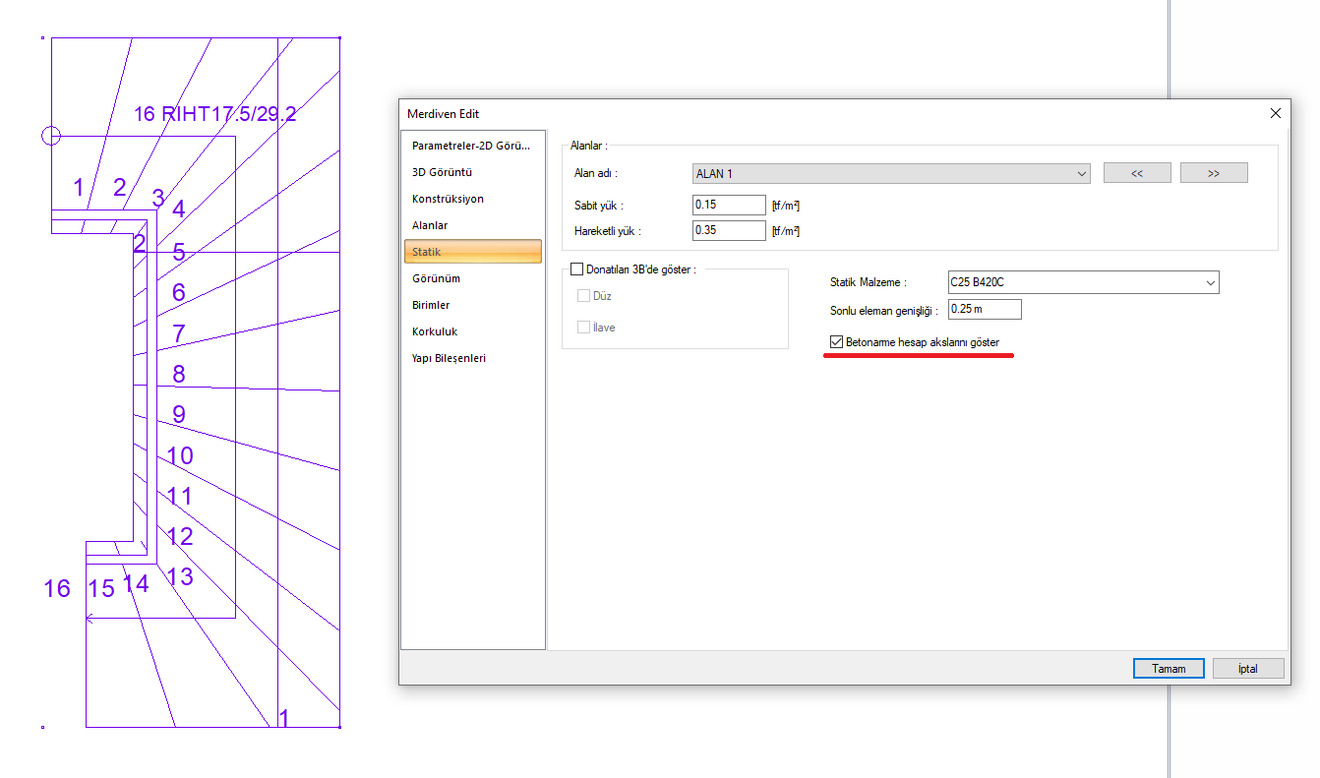1320x778 pixels.
Task: Click the Sabit yük input field
Action: pos(729,205)
